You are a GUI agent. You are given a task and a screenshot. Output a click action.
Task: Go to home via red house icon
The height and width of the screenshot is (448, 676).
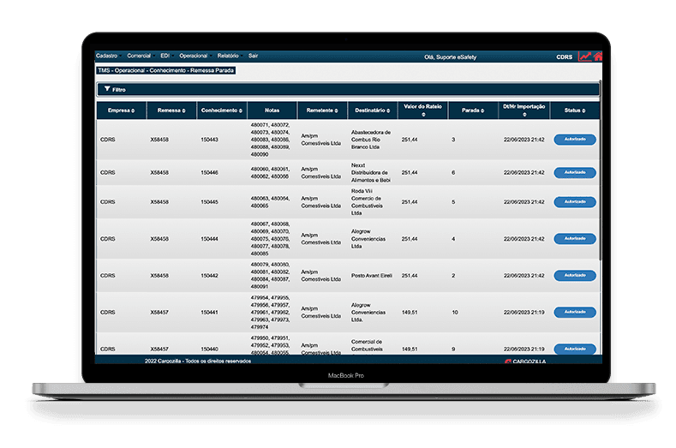pos(597,57)
